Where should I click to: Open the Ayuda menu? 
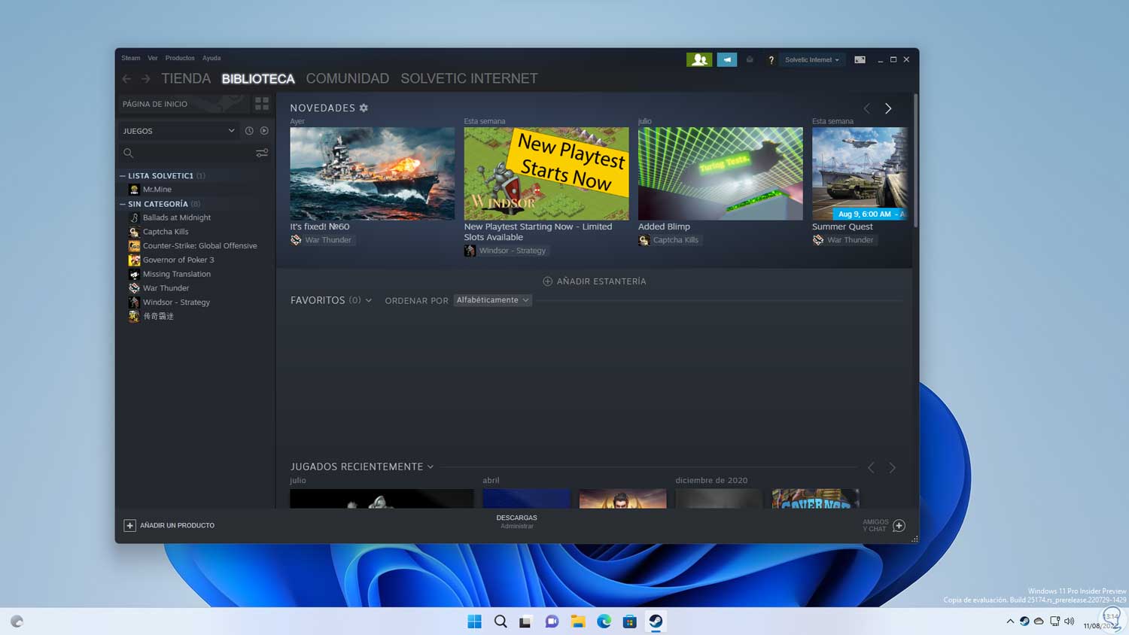point(211,58)
